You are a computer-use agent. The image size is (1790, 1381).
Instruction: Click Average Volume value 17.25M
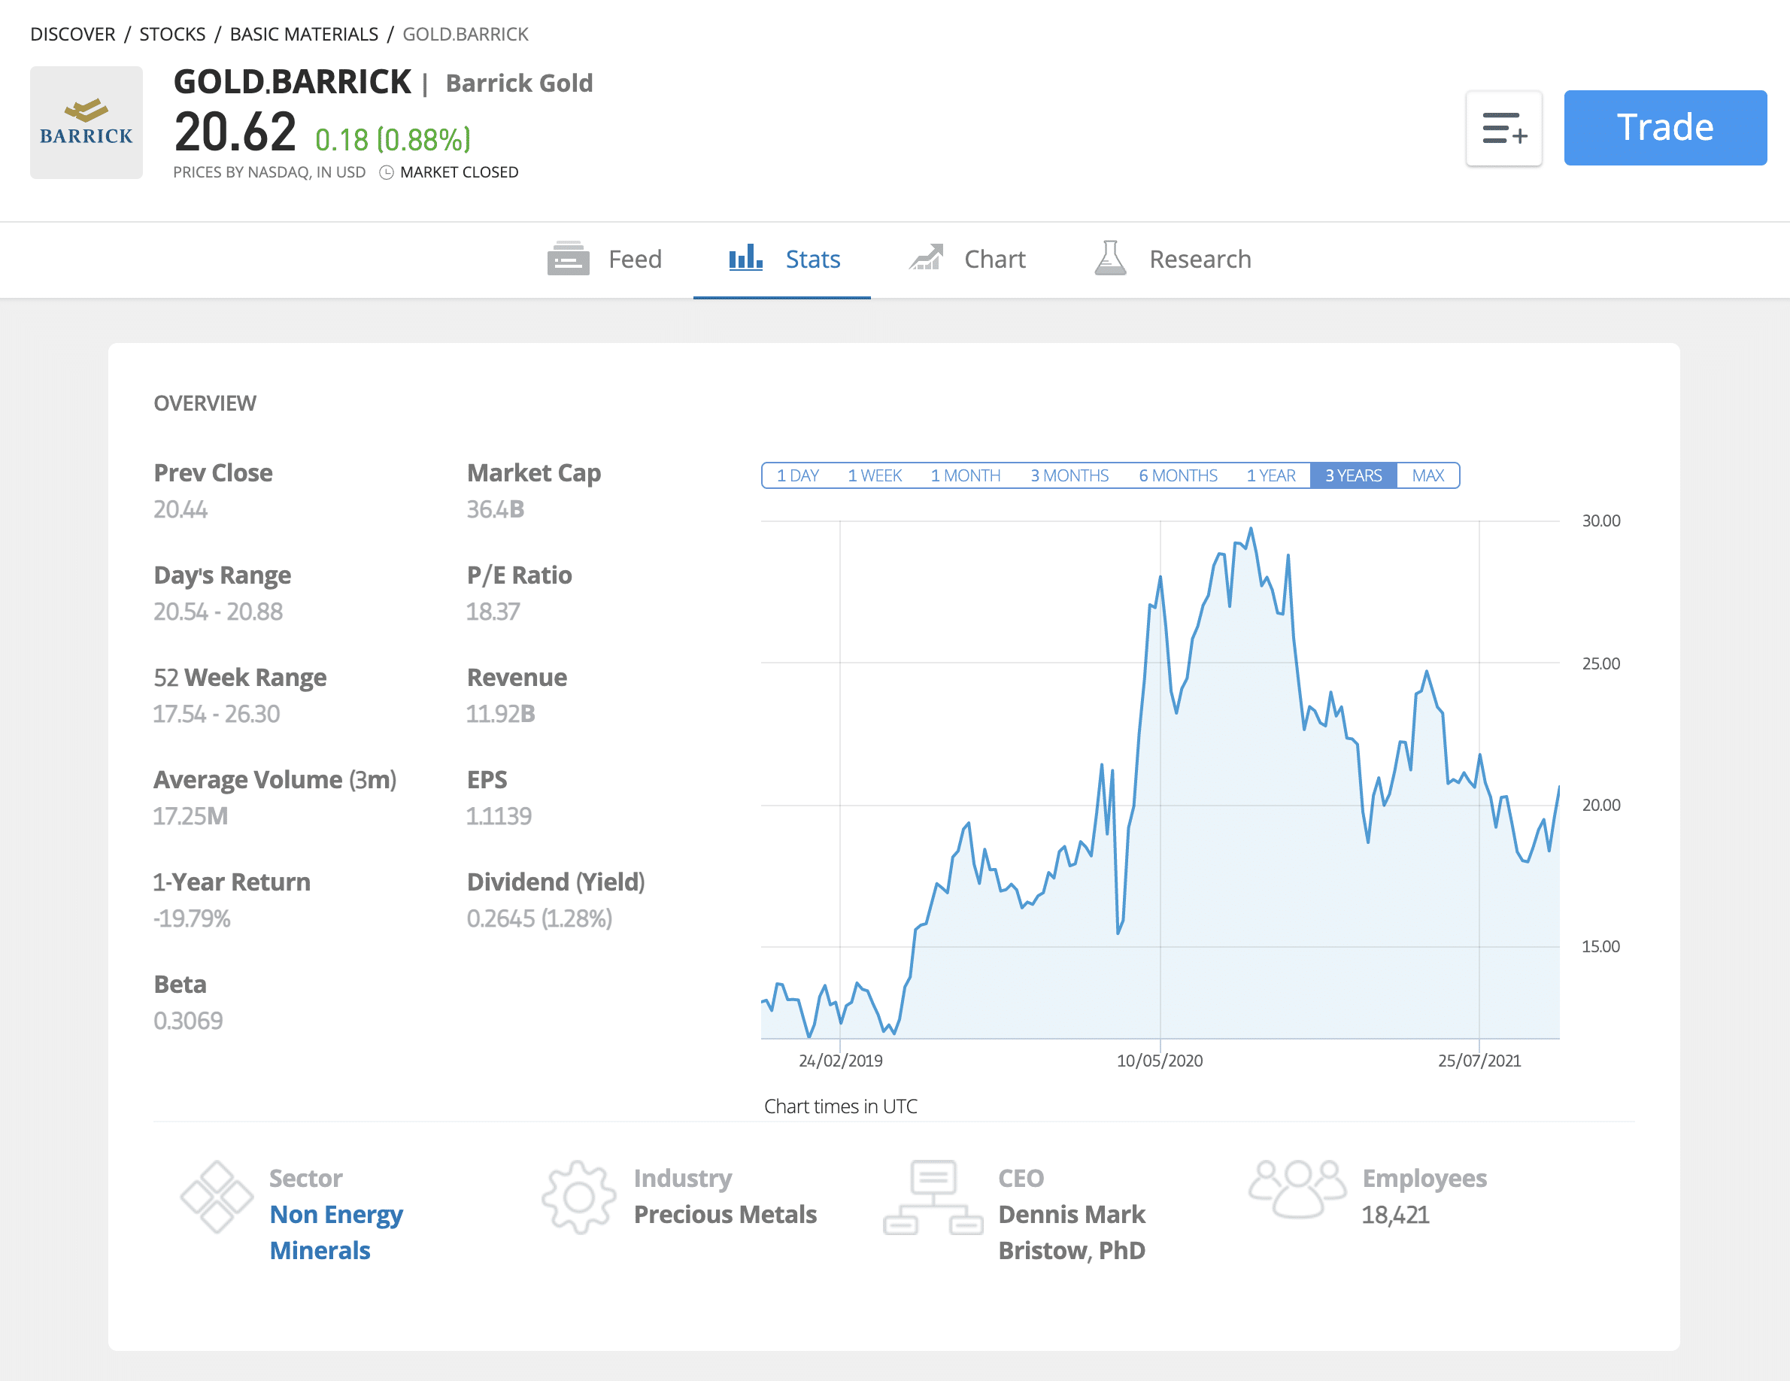point(191,816)
